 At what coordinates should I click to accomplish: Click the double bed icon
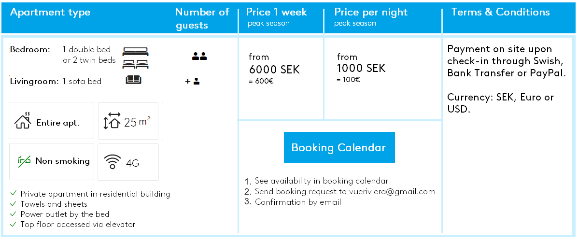(x=135, y=52)
